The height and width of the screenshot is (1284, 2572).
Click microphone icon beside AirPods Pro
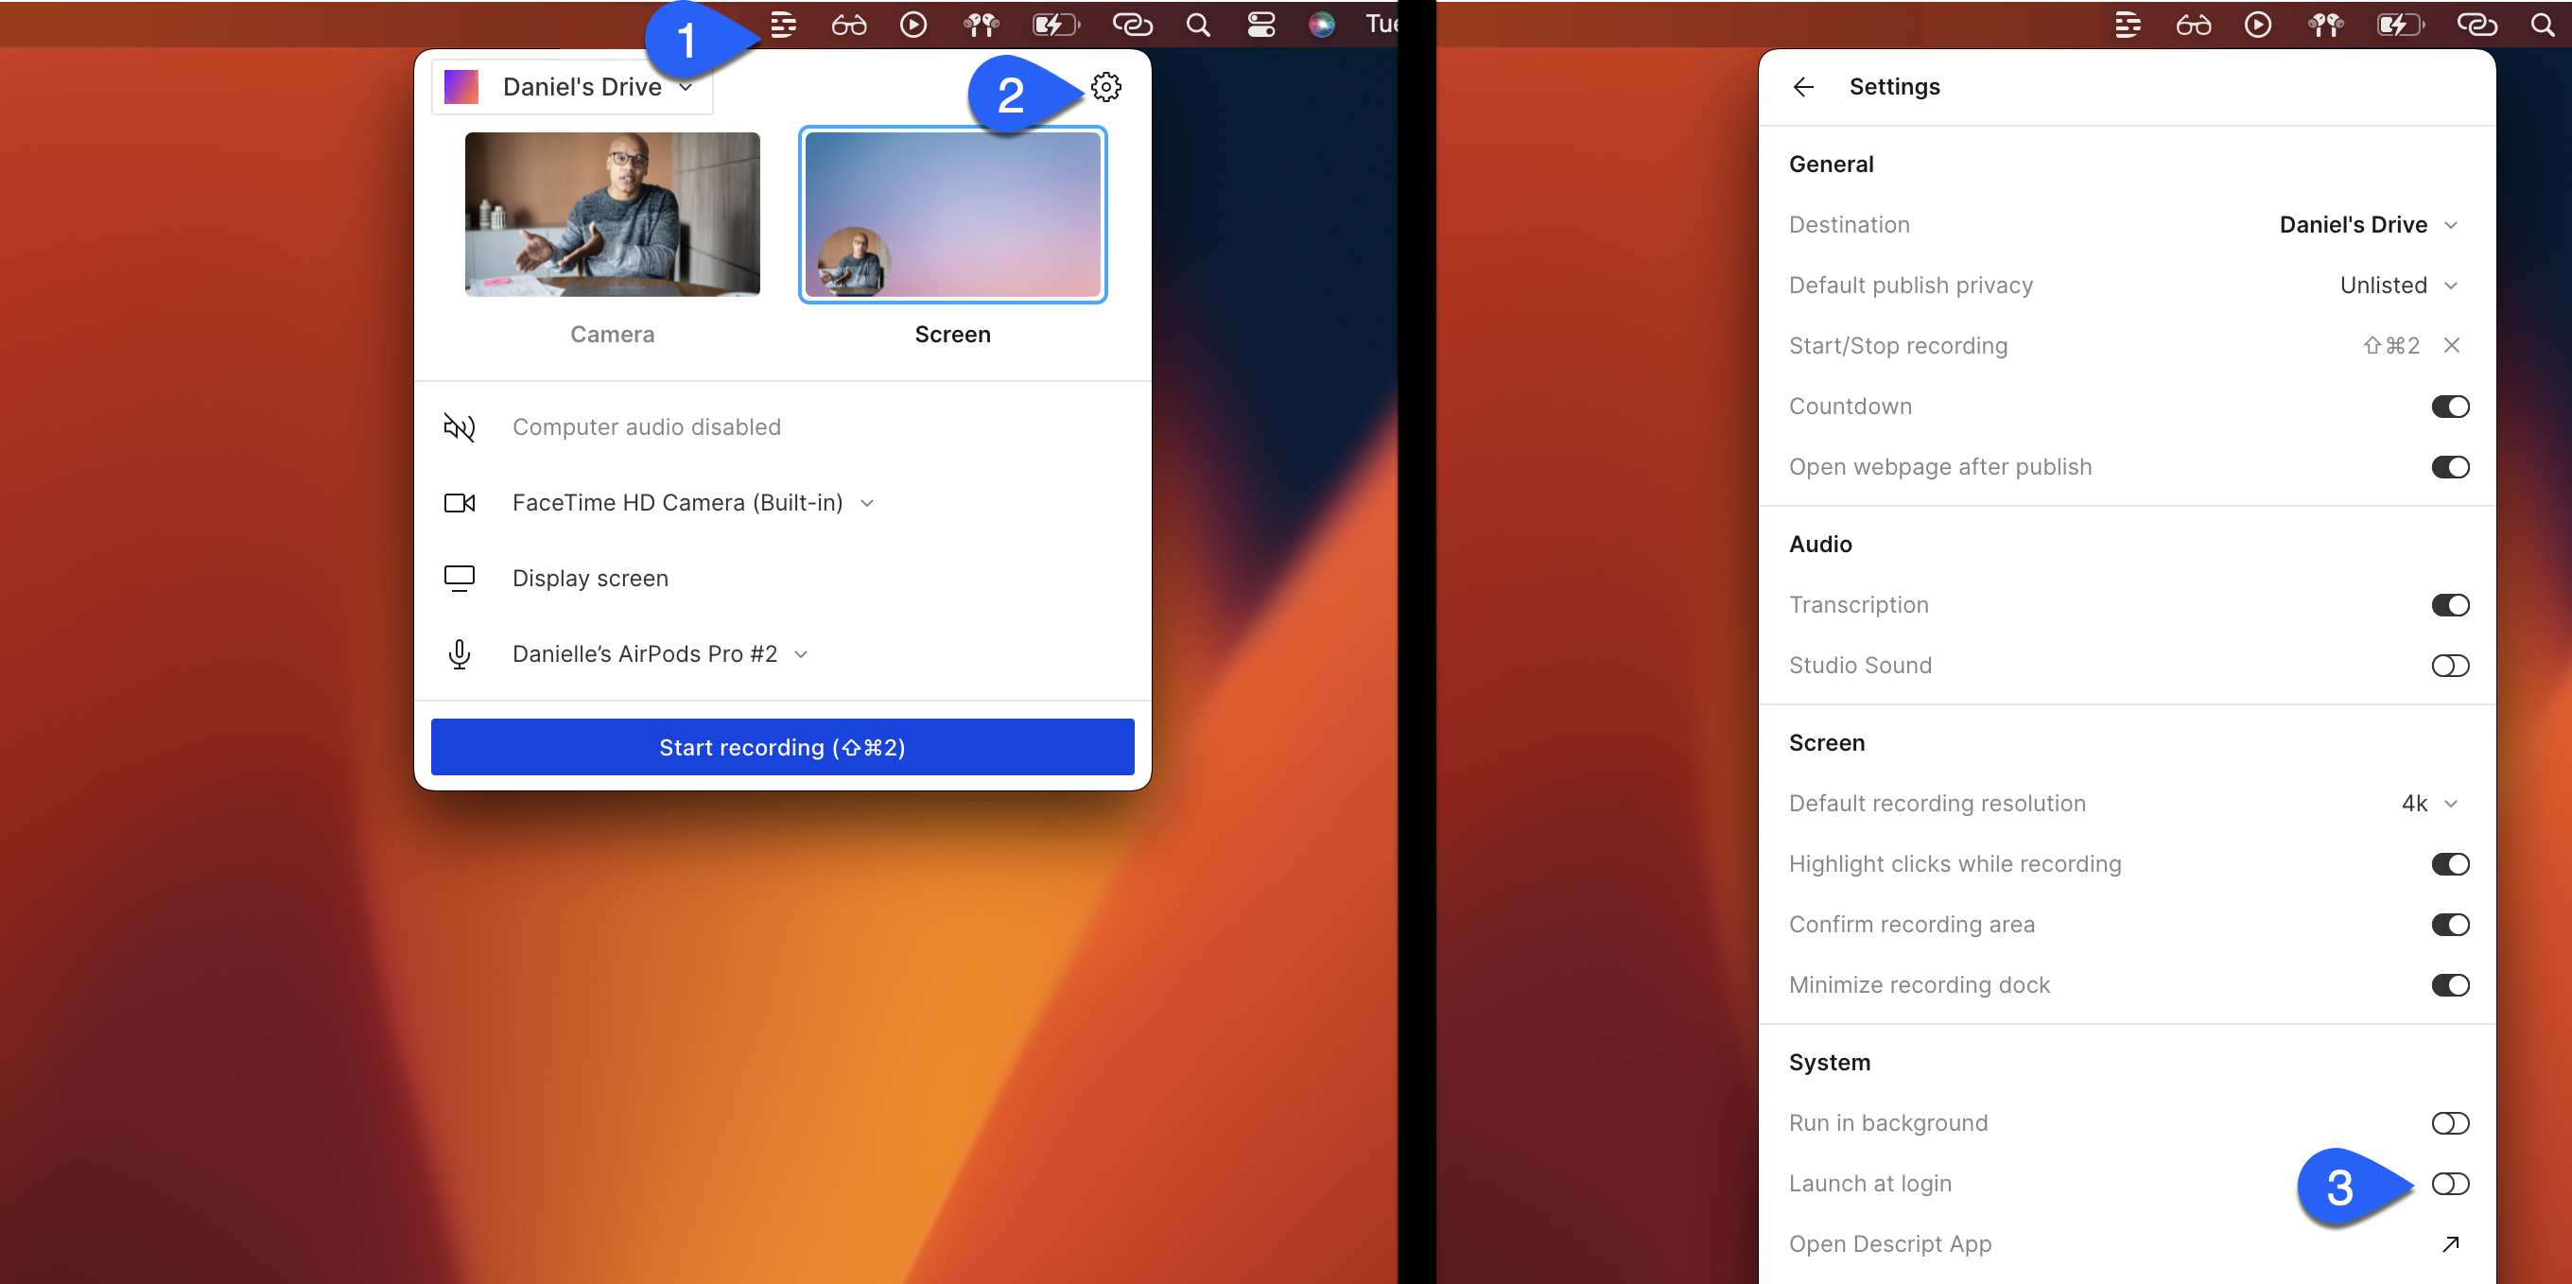tap(460, 654)
